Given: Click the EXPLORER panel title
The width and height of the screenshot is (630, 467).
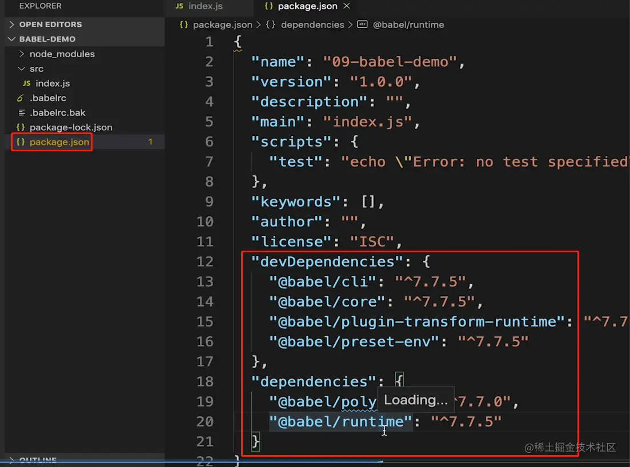Looking at the screenshot, I should (40, 6).
